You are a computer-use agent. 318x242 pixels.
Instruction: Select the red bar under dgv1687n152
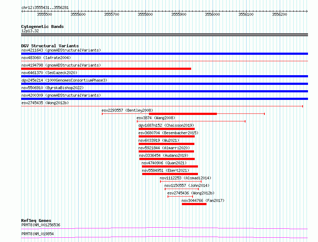(x=167, y=129)
